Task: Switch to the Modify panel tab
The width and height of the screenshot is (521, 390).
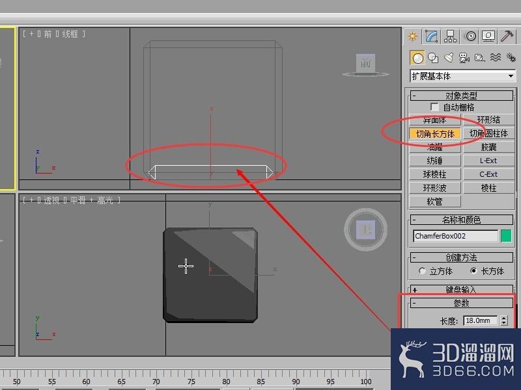Action: 431,36
